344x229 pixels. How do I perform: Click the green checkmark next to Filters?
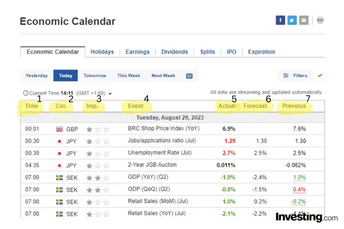320,76
